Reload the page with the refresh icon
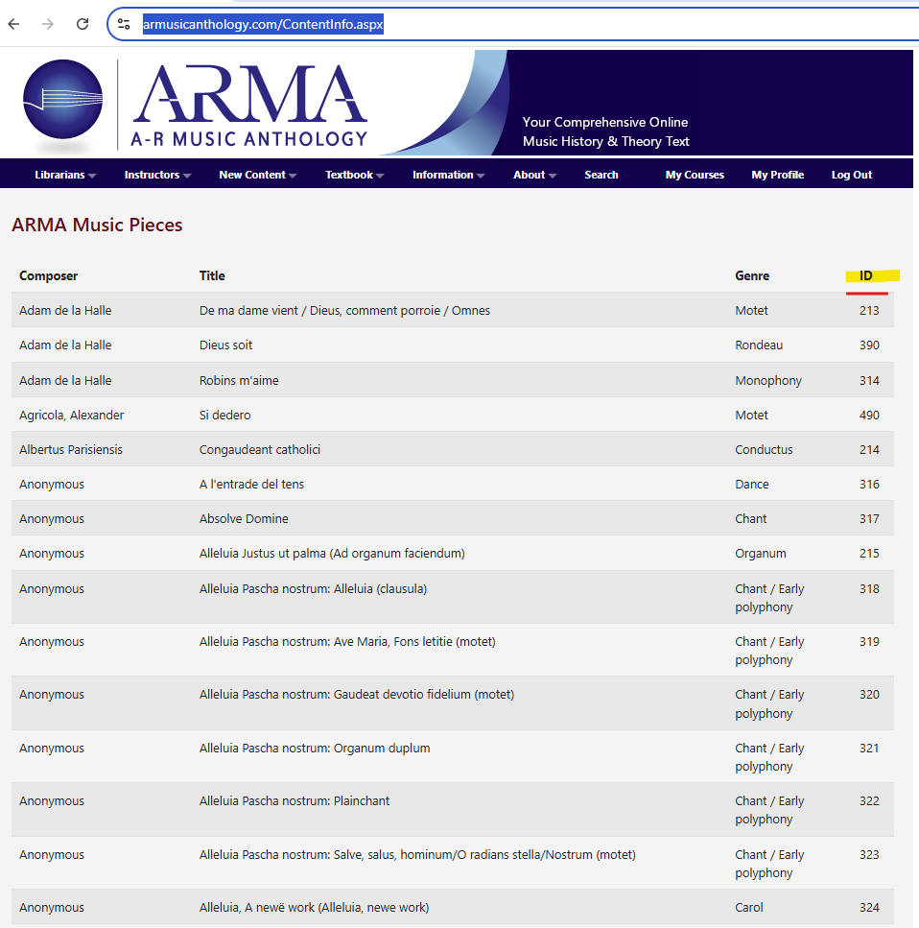The height and width of the screenshot is (928, 919). (x=82, y=24)
